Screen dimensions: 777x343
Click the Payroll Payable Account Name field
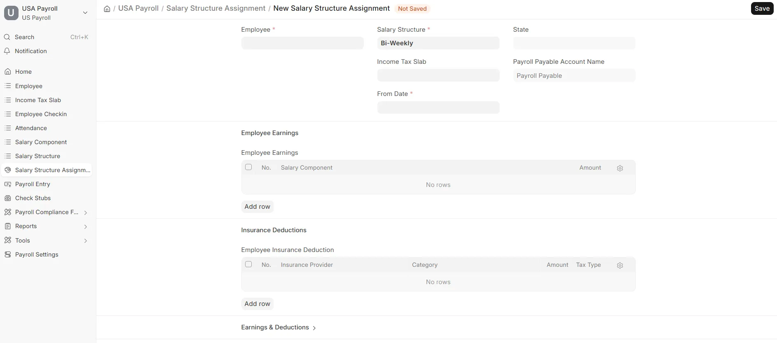(574, 75)
